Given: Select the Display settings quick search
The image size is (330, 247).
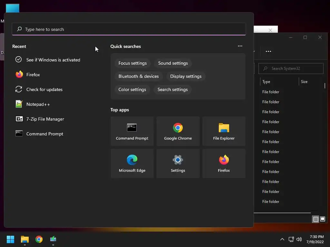Looking at the screenshot, I should pyautogui.click(x=186, y=77).
